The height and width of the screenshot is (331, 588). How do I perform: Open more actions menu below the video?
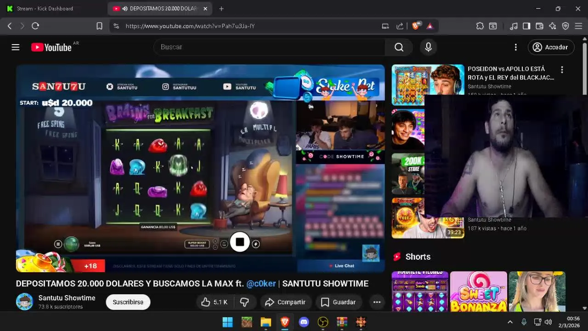[x=377, y=302]
